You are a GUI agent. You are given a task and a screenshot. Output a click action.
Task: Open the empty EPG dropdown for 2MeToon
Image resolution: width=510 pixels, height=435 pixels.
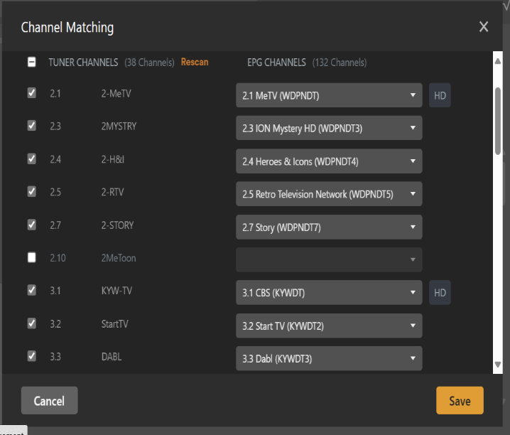click(329, 259)
